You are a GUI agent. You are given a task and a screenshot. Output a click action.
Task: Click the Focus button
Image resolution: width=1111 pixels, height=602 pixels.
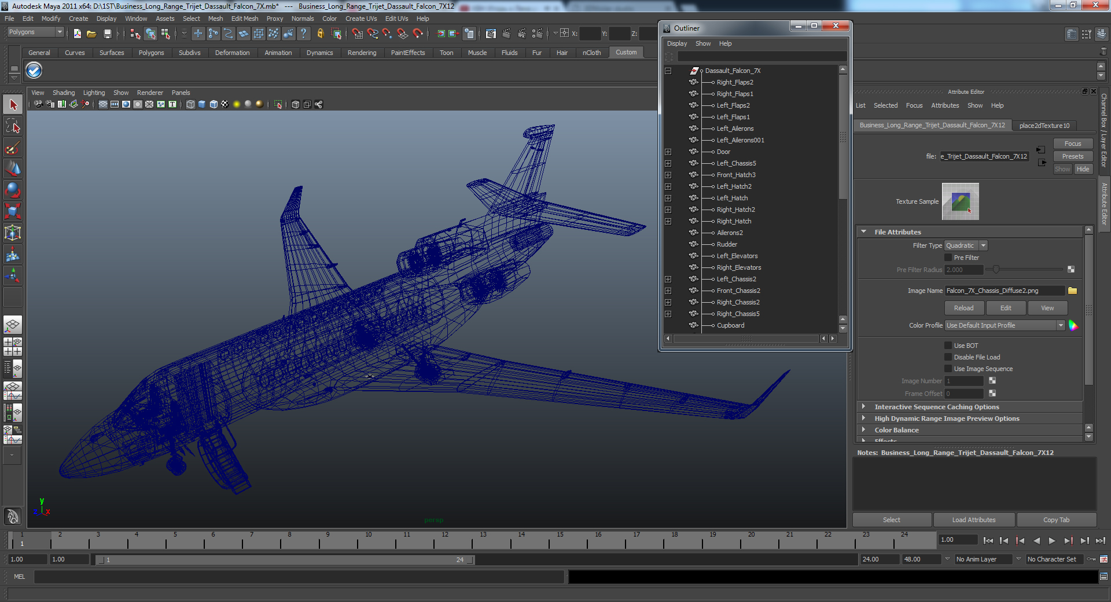click(x=1072, y=144)
